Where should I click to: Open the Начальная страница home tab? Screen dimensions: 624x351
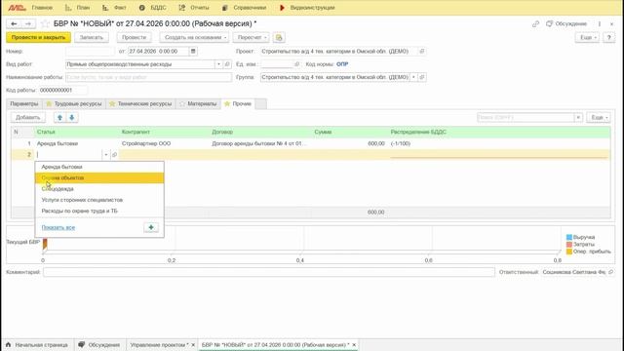tap(37, 344)
